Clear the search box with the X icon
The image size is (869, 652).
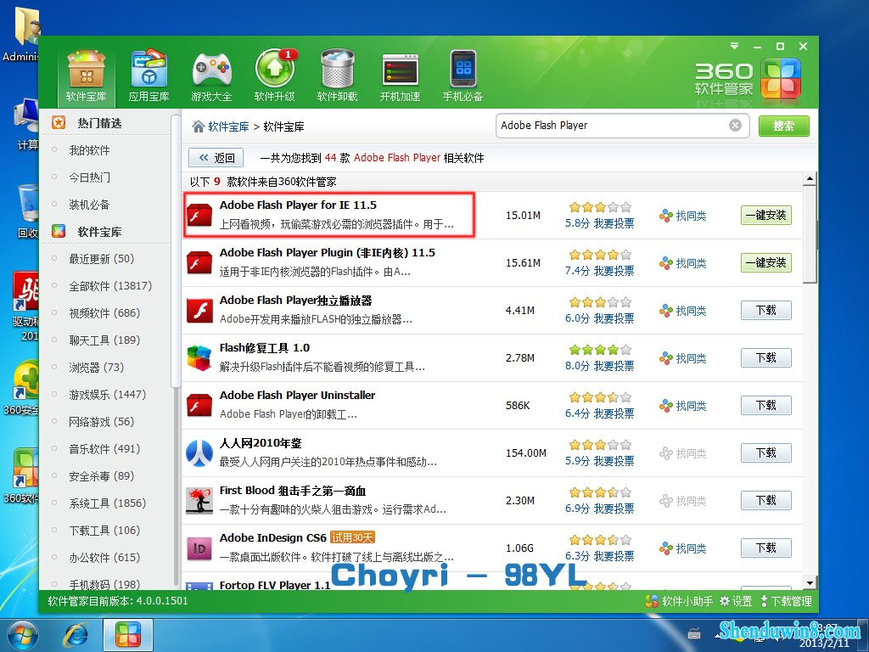[735, 126]
